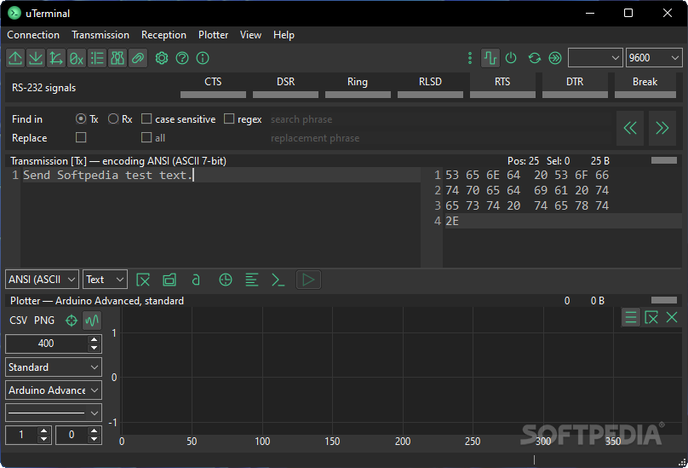The image size is (688, 468).
Task: Toggle the find binoculars toolbar icon
Action: [x=118, y=58]
